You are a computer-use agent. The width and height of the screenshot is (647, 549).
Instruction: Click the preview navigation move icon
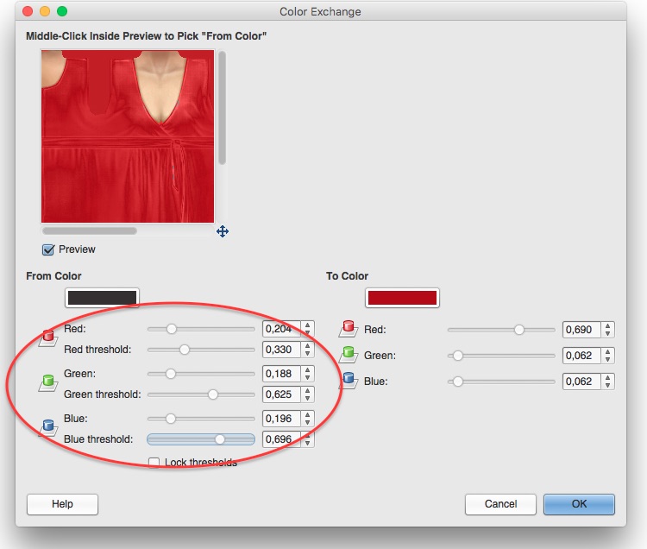(223, 231)
